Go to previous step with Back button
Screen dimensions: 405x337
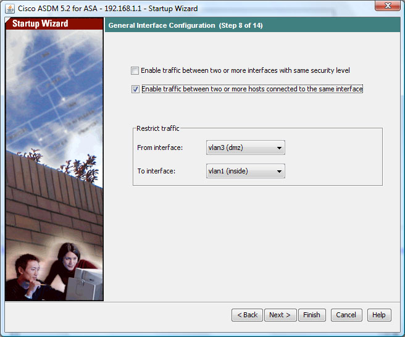tap(247, 315)
